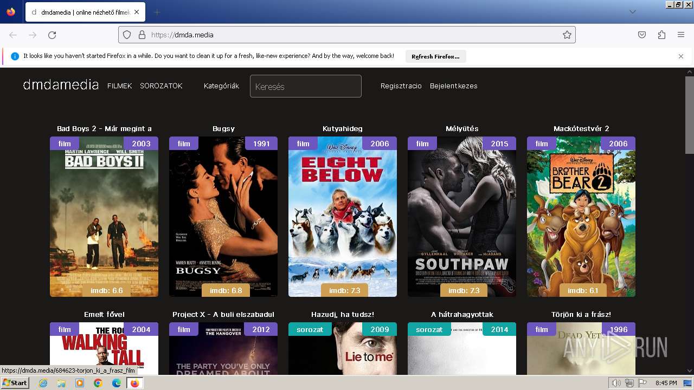The width and height of the screenshot is (694, 390).
Task: Open the Firefox hamburger menu
Action: (681, 35)
